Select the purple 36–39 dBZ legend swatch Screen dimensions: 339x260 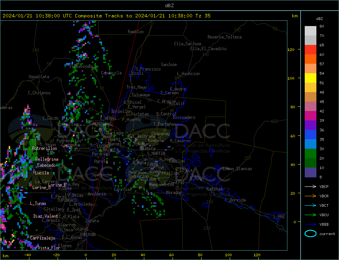[310, 125]
